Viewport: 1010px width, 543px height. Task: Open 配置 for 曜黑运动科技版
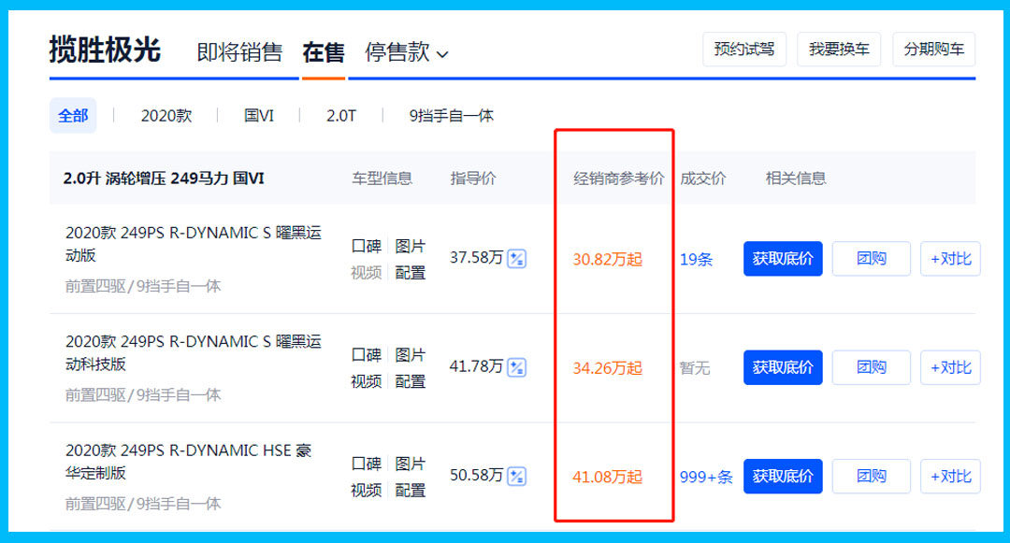(410, 381)
